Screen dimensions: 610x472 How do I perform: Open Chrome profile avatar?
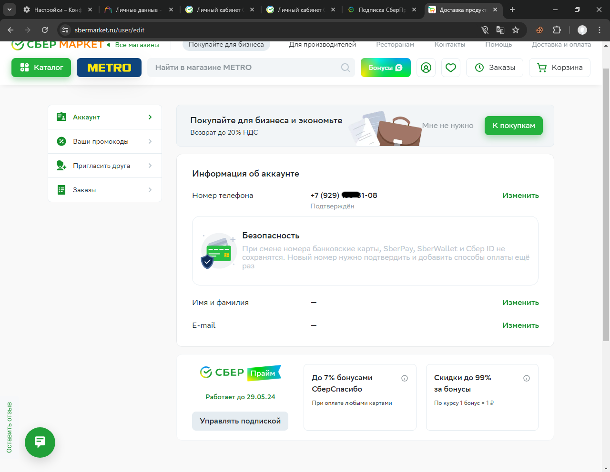point(582,30)
